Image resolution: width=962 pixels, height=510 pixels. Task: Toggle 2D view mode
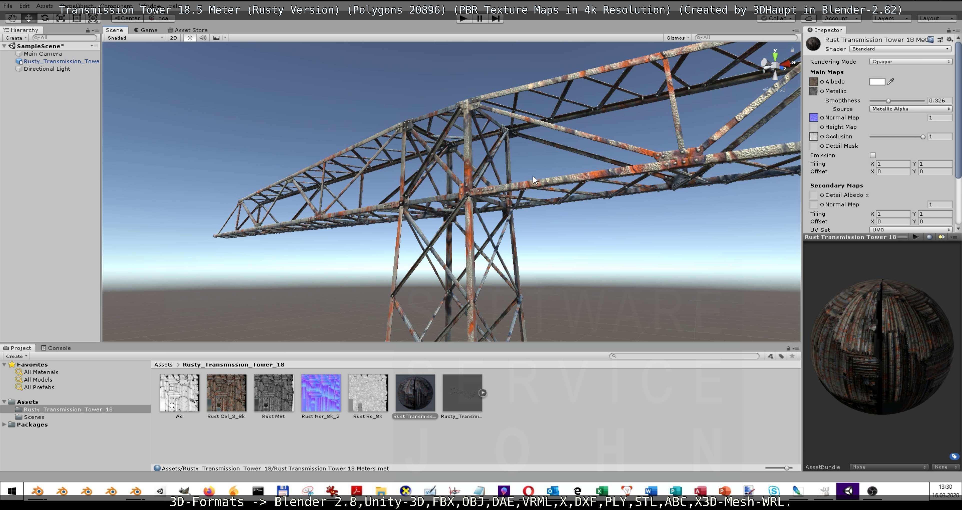click(173, 38)
